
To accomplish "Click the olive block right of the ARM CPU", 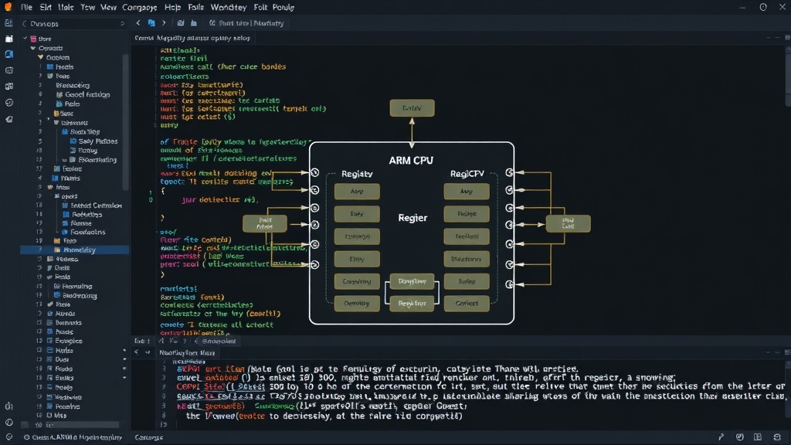I will pos(568,223).
